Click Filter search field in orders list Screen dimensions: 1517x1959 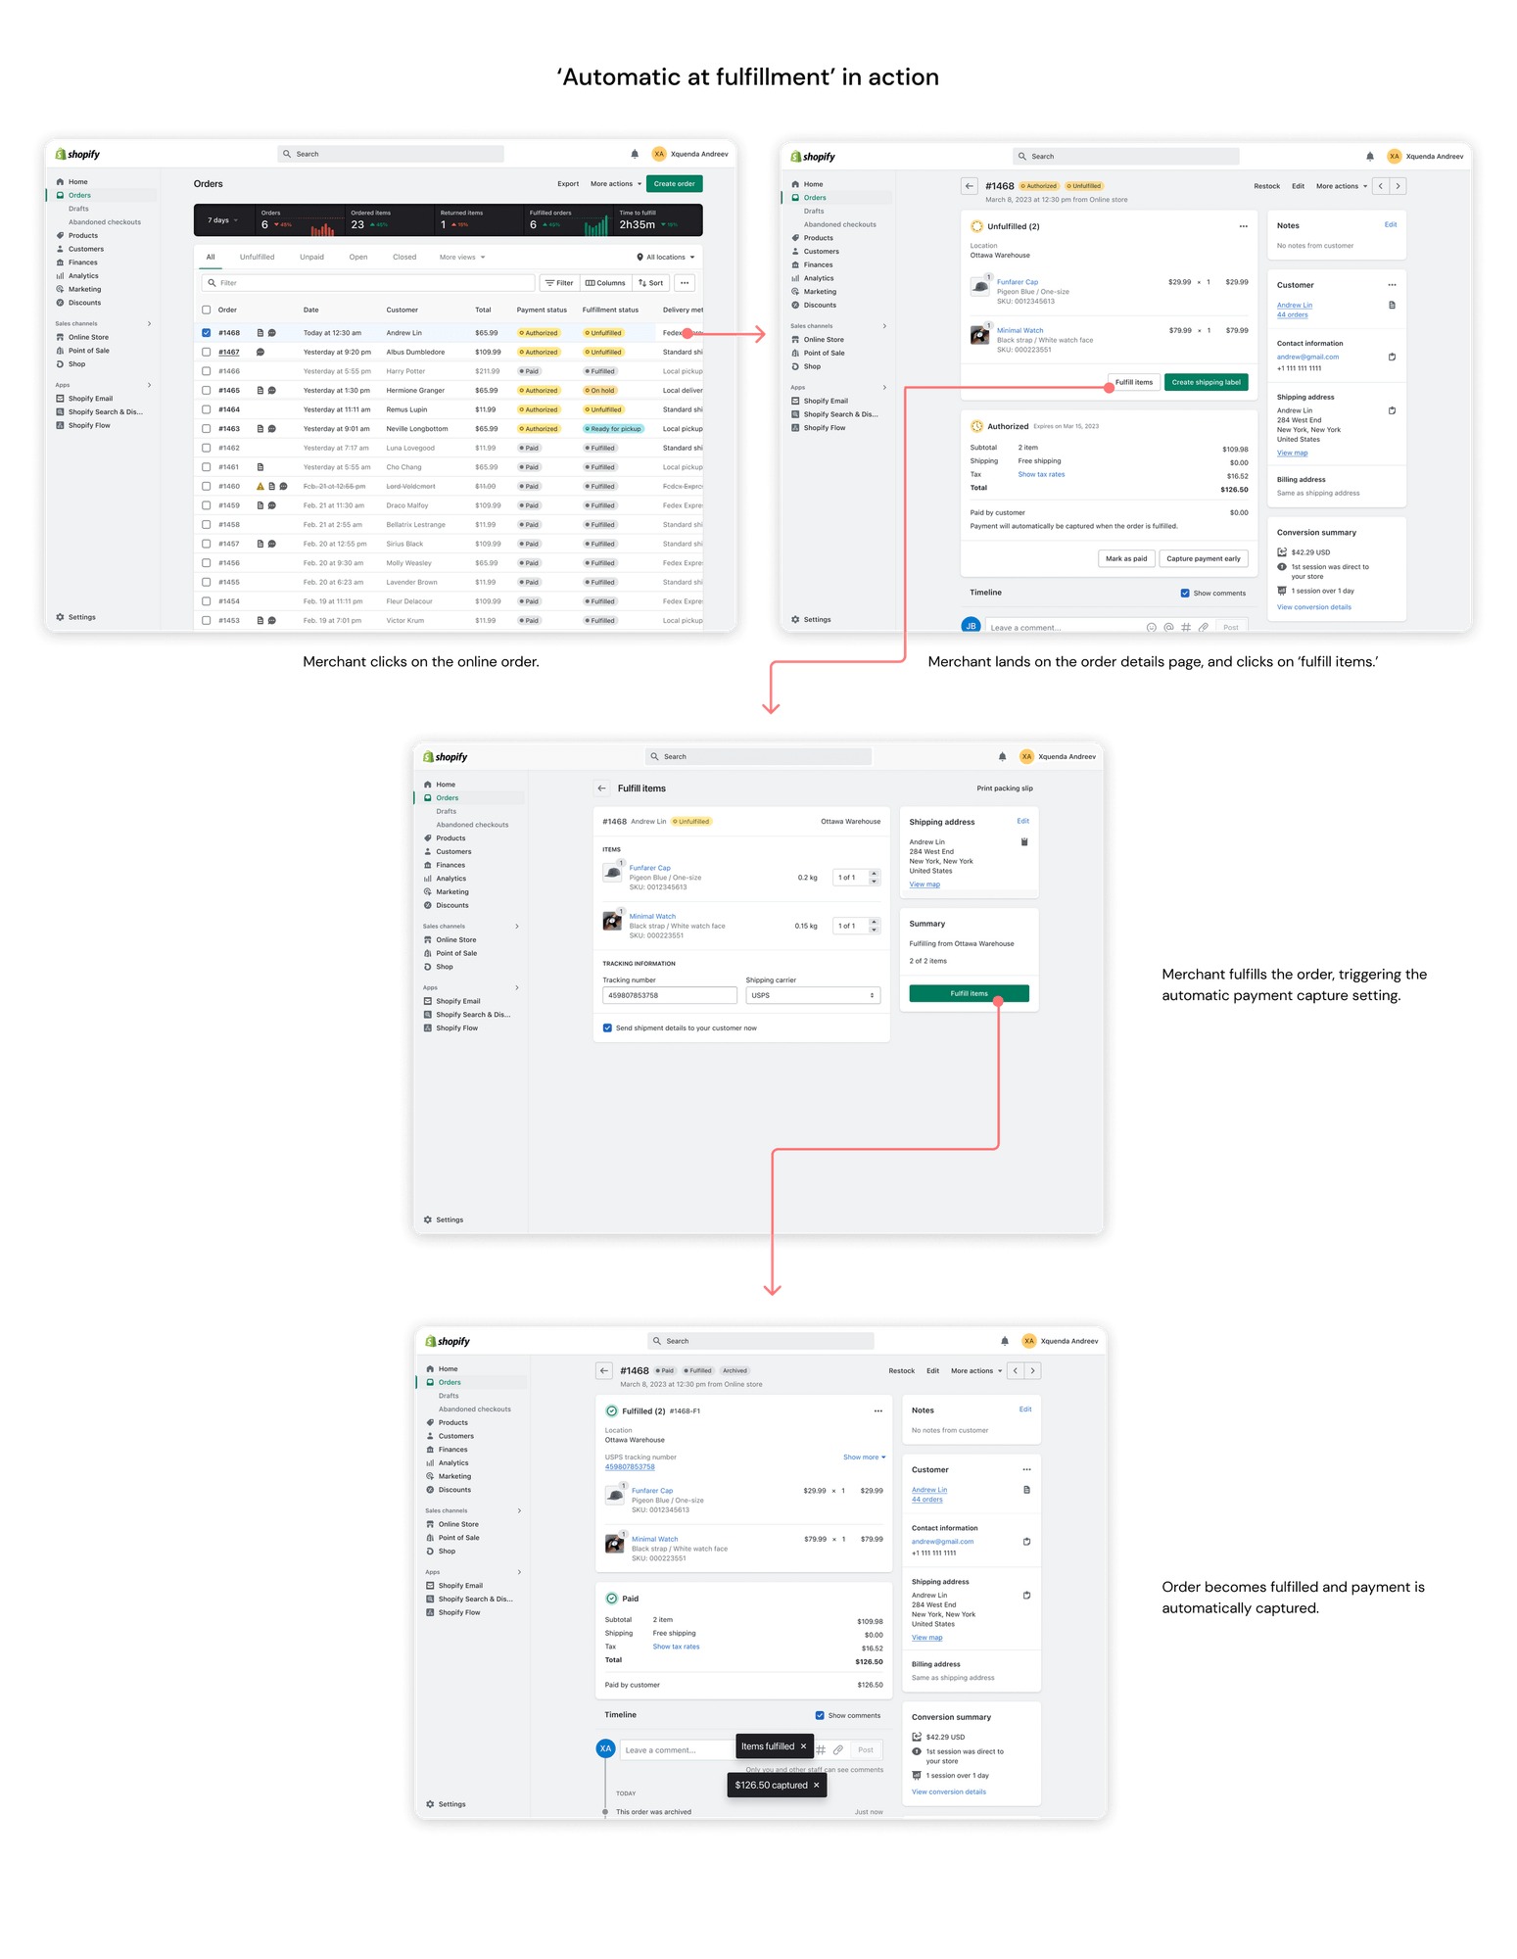368,283
